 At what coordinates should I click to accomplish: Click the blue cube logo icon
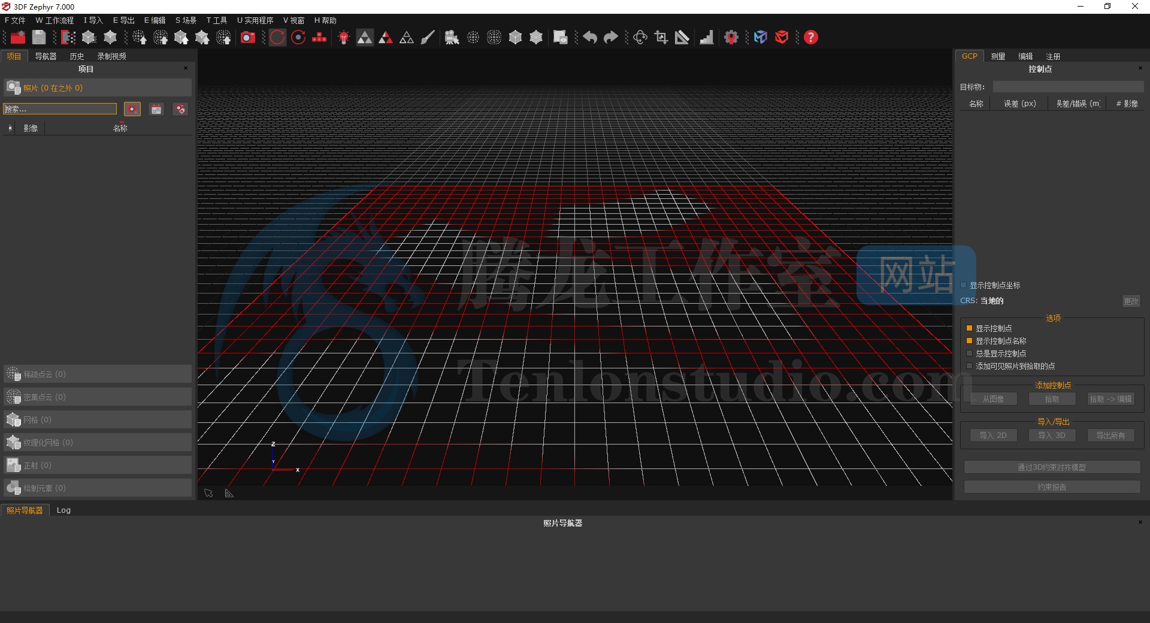(x=761, y=38)
